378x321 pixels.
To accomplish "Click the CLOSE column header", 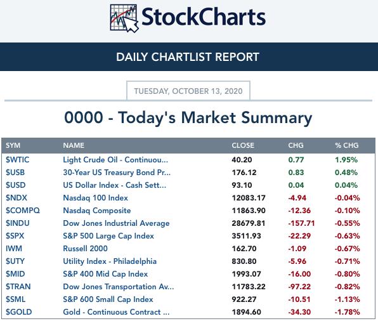I will [243, 145].
